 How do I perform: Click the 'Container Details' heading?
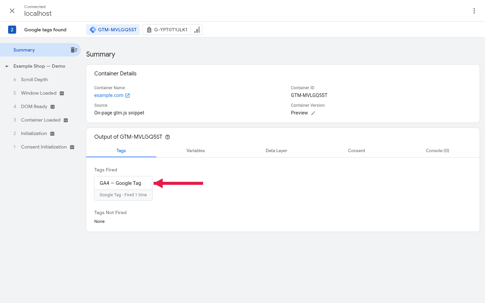point(116,73)
